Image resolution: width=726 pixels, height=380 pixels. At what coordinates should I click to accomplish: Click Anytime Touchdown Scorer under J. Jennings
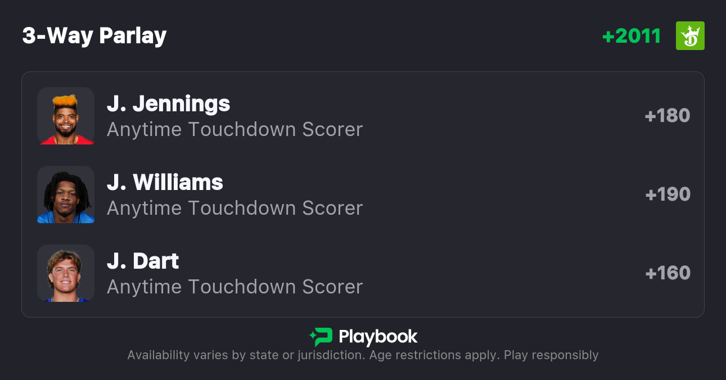click(x=235, y=130)
